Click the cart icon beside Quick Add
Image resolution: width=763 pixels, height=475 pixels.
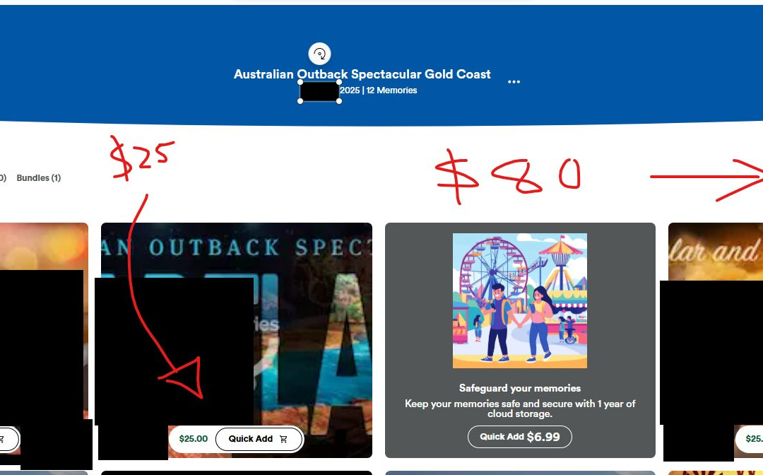284,439
